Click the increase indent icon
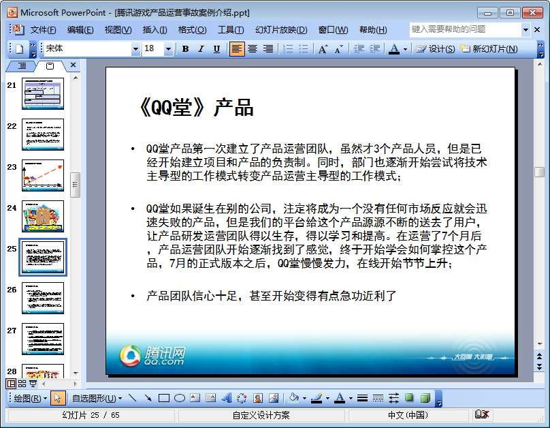 pos(374,49)
